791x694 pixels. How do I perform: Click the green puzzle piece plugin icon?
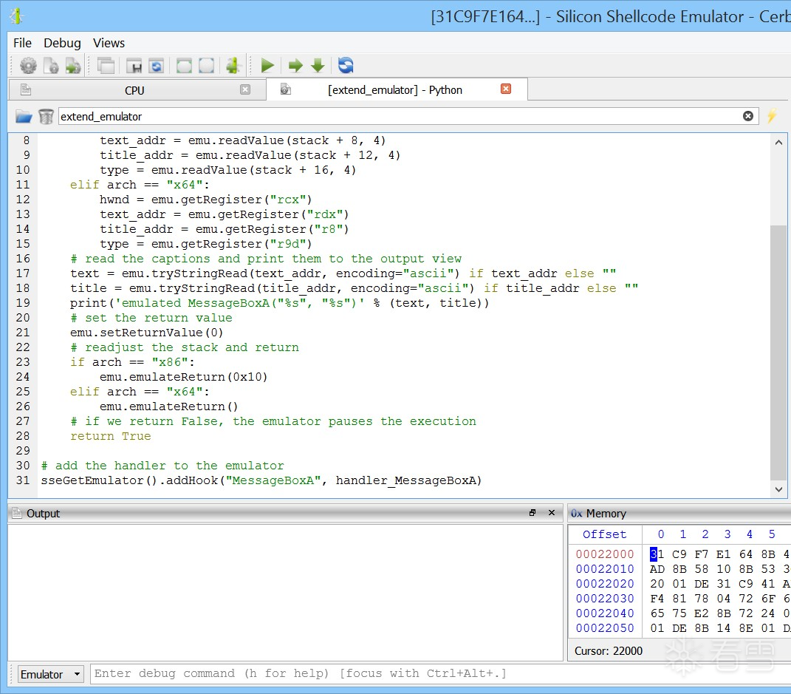(233, 66)
